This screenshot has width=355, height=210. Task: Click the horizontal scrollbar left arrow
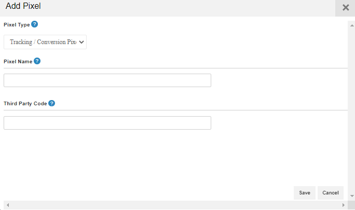click(8, 205)
